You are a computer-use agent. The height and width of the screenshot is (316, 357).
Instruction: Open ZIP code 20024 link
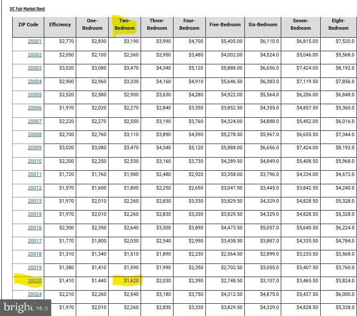coord(35,294)
